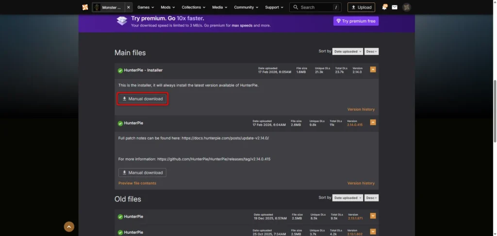
Task: Click the Main files heading
Action: coord(130,52)
